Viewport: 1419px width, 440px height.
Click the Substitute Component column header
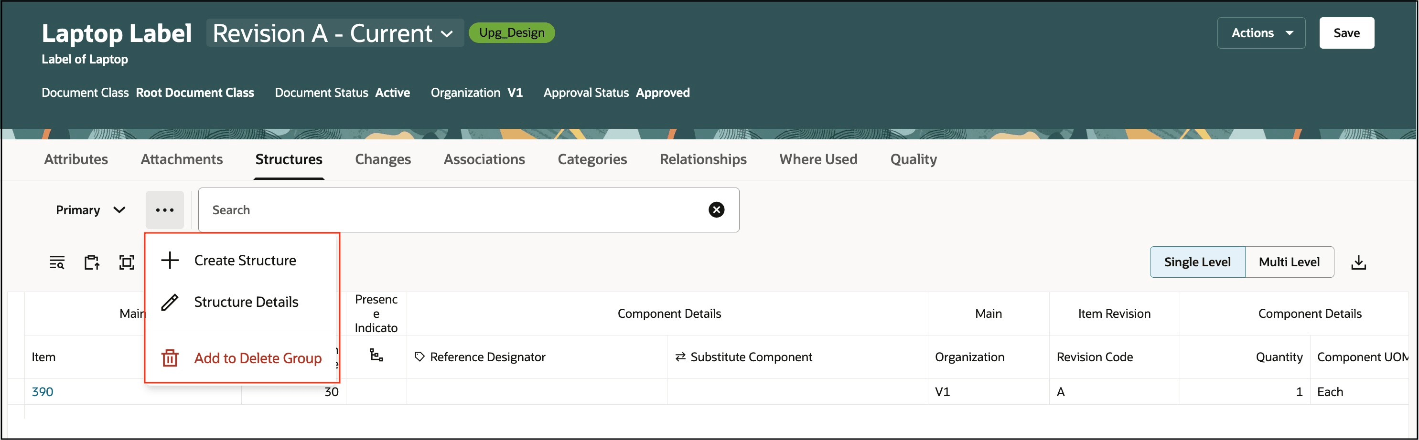751,357
